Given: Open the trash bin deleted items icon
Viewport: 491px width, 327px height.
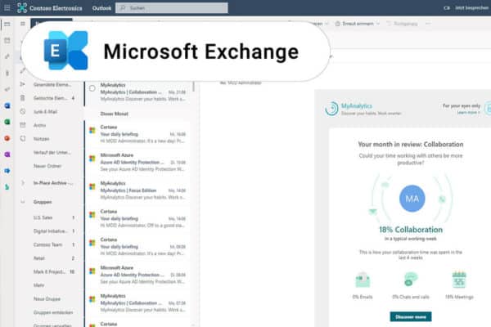Looking at the screenshot, I should click(x=23, y=98).
